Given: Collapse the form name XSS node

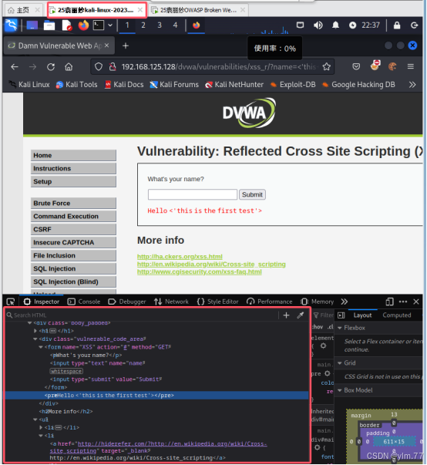Looking at the screenshot, I should tap(41, 347).
